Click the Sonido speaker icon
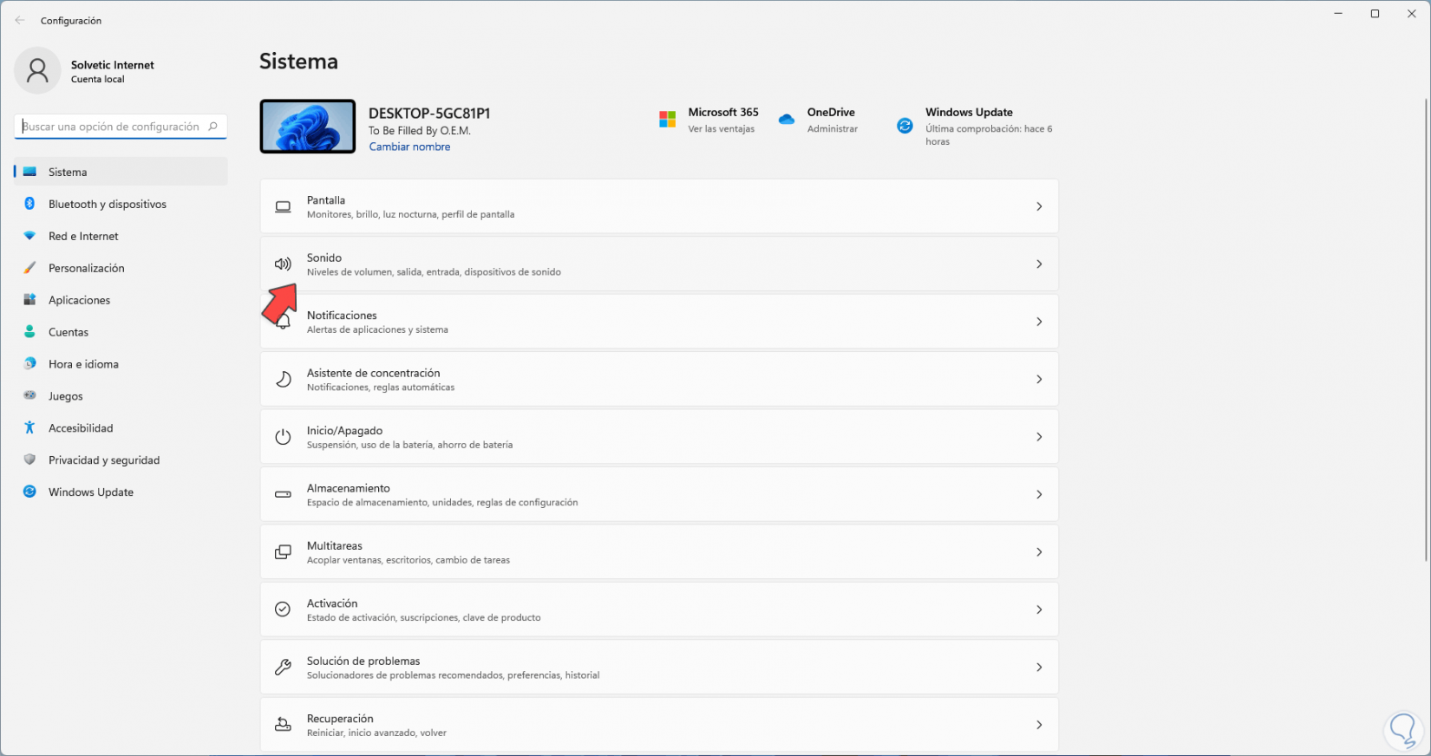The width and height of the screenshot is (1431, 756). click(283, 264)
